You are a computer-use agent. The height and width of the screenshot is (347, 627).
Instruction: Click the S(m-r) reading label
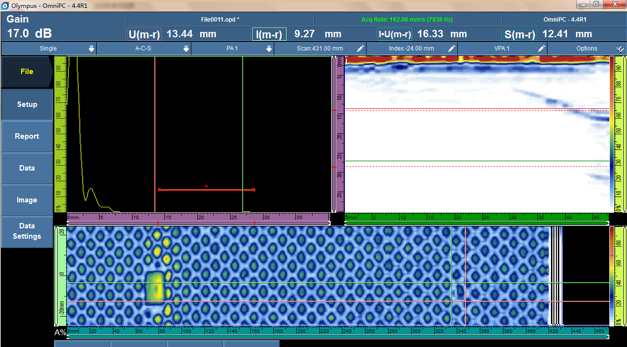click(520, 34)
